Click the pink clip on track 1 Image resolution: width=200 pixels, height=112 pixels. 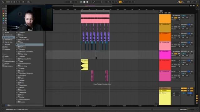pyautogui.click(x=95, y=19)
